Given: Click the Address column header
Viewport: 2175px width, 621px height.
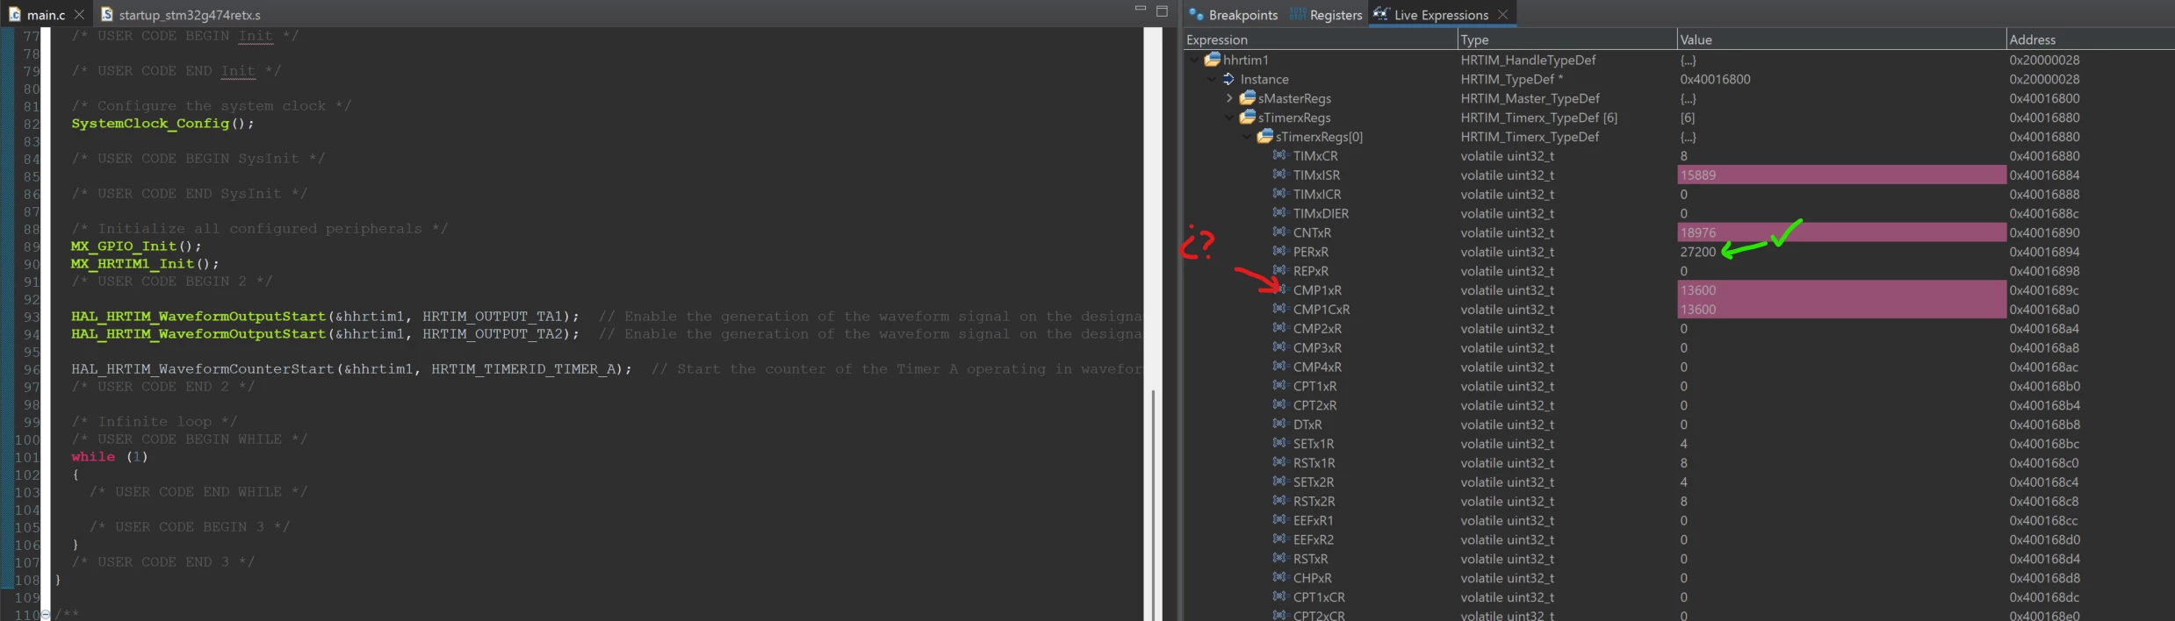Looking at the screenshot, I should [x=2091, y=39].
